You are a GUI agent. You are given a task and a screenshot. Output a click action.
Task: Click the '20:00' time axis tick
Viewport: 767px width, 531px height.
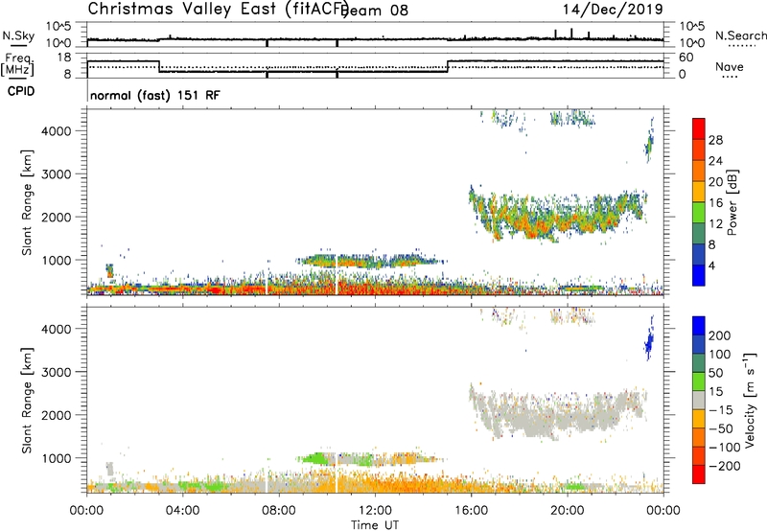point(568,511)
